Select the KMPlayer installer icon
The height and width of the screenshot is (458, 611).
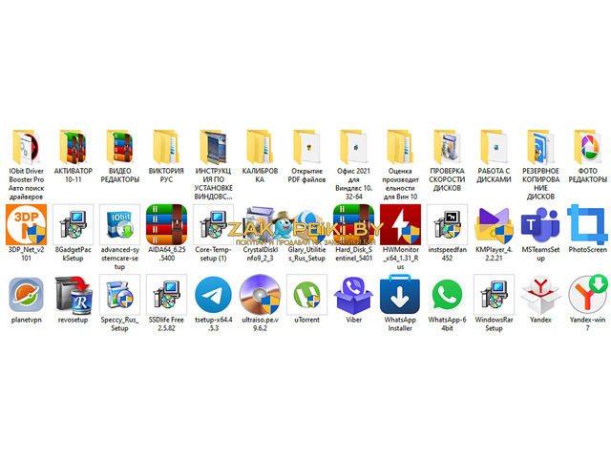click(494, 224)
